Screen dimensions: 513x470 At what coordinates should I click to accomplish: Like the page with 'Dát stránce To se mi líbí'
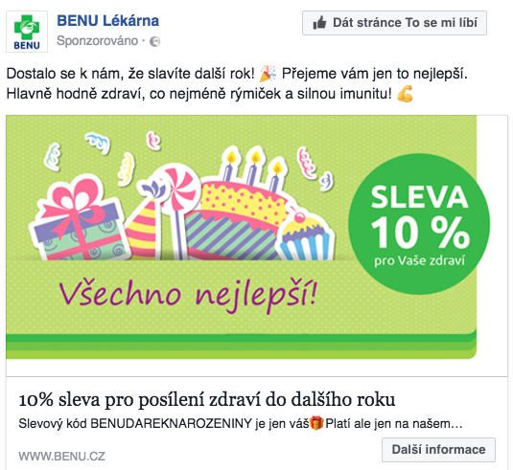click(394, 23)
